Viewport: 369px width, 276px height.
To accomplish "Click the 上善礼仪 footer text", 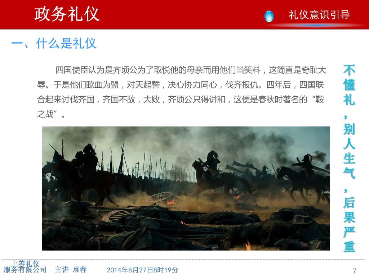I will [25, 263].
